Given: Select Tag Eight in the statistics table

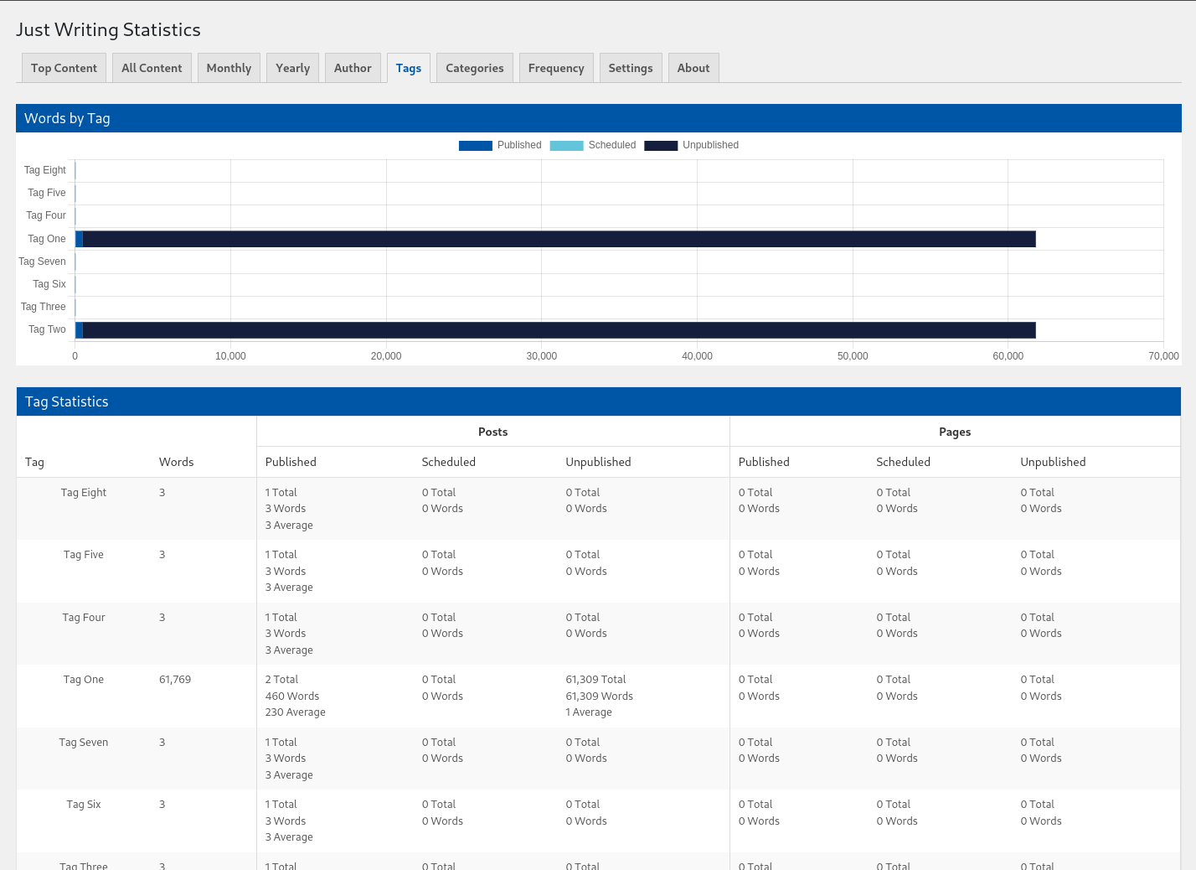Looking at the screenshot, I should [x=84, y=493].
